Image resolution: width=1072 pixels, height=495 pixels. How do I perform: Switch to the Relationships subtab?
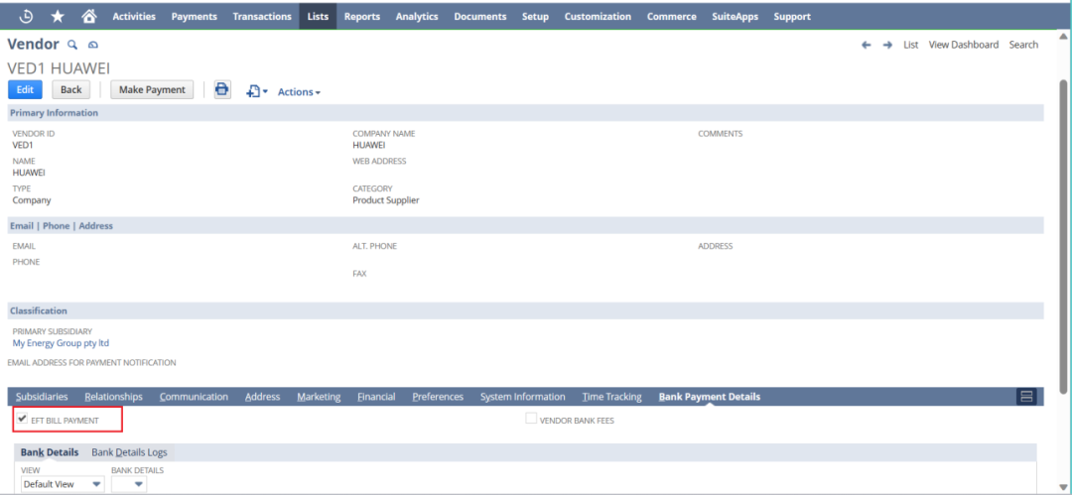(x=113, y=397)
